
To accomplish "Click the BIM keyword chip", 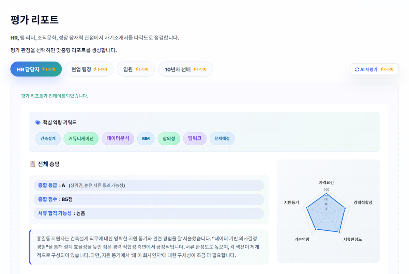I will pyautogui.click(x=146, y=139).
